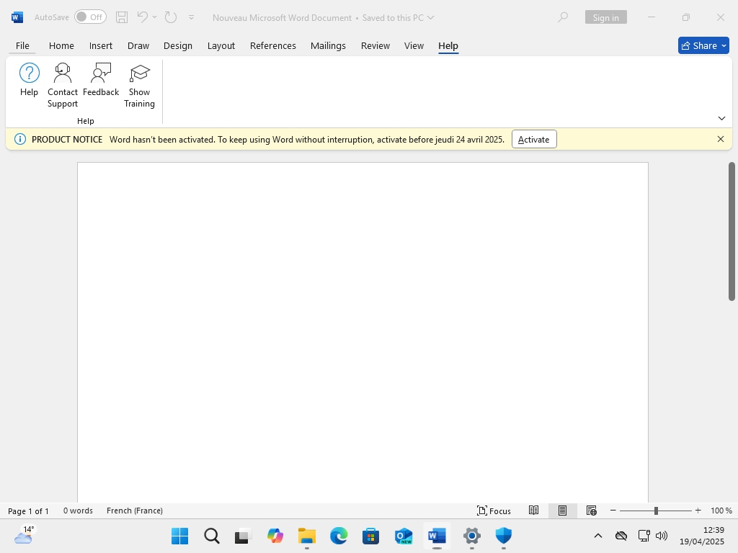Toggle the AutoSave switch
The width and height of the screenshot is (738, 553).
click(90, 17)
